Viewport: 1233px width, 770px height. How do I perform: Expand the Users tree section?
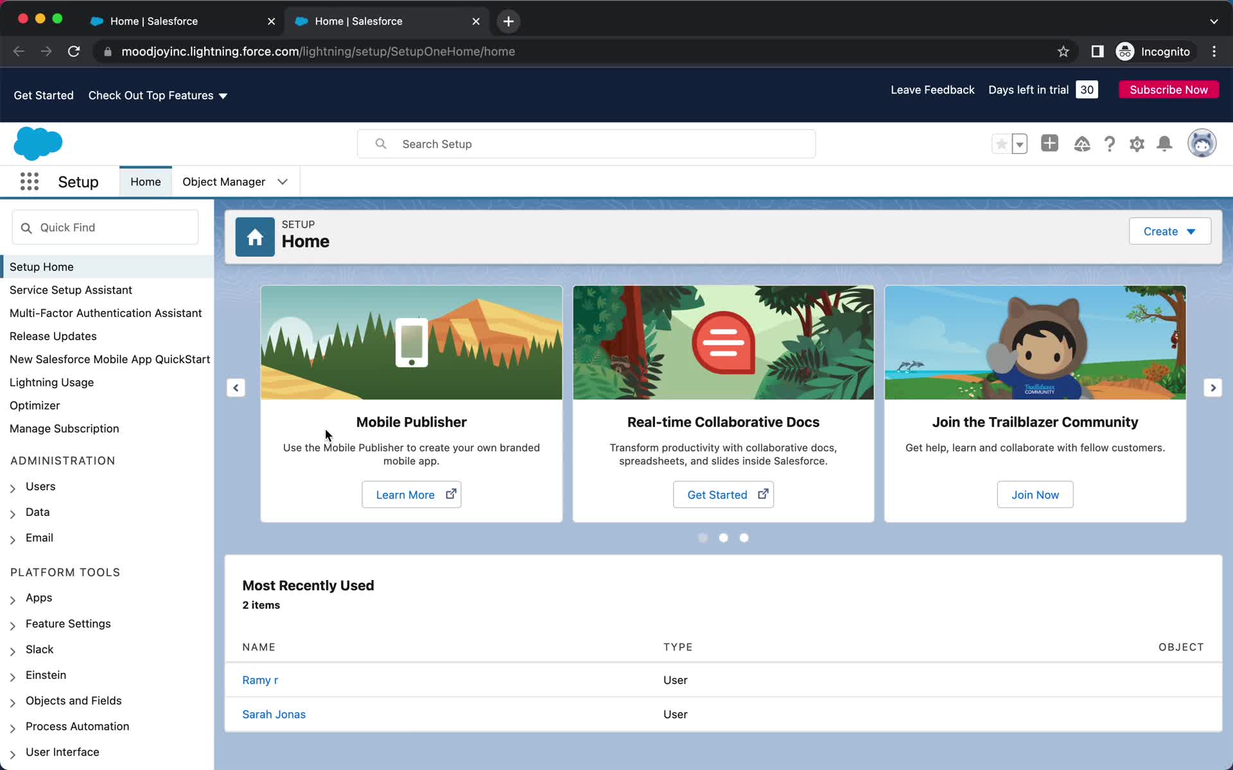tap(13, 488)
